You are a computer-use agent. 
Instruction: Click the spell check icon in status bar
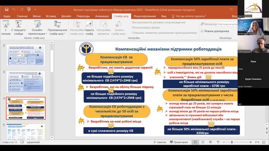(22, 142)
